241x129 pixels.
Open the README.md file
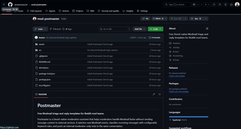(x=45, y=62)
